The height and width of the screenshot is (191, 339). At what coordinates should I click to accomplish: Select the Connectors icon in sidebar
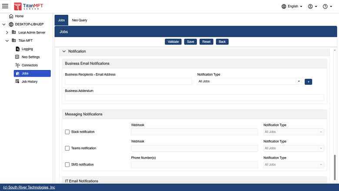[17, 65]
